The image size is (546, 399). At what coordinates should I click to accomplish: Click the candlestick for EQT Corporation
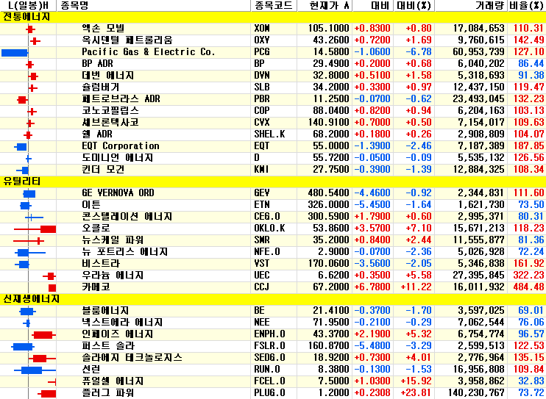pos(21,147)
